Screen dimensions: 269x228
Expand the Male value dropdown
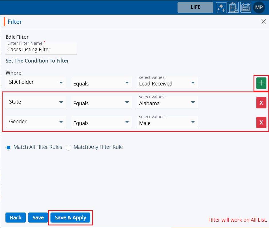[167, 123]
